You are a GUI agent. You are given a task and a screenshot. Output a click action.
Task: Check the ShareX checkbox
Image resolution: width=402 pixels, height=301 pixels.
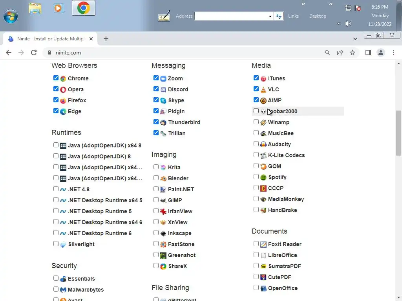[x=156, y=266]
